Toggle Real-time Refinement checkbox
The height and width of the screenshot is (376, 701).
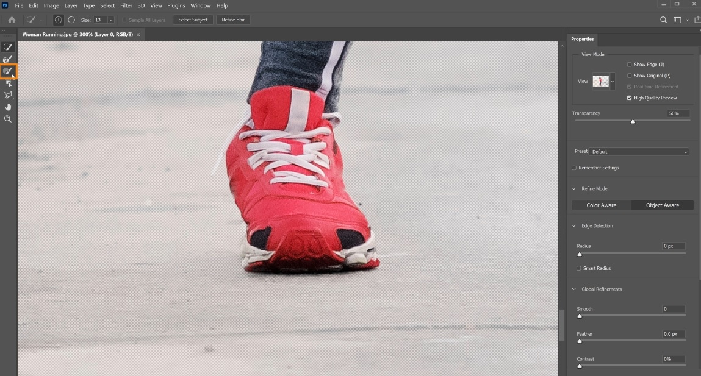click(630, 87)
